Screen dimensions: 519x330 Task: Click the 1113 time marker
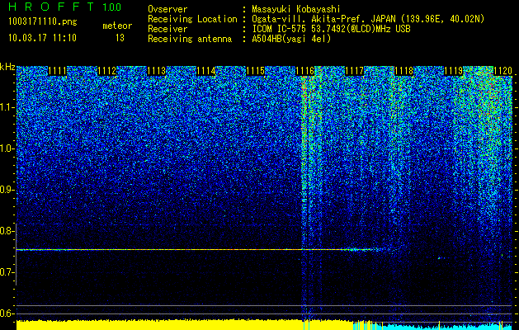point(156,71)
